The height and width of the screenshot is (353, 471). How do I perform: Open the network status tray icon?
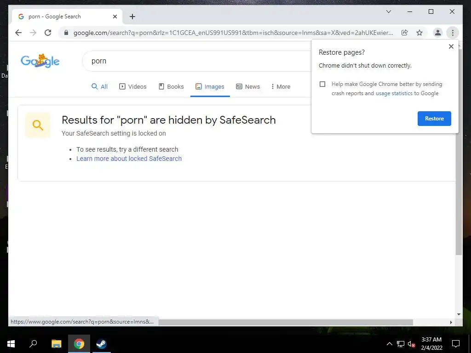[x=401, y=344]
